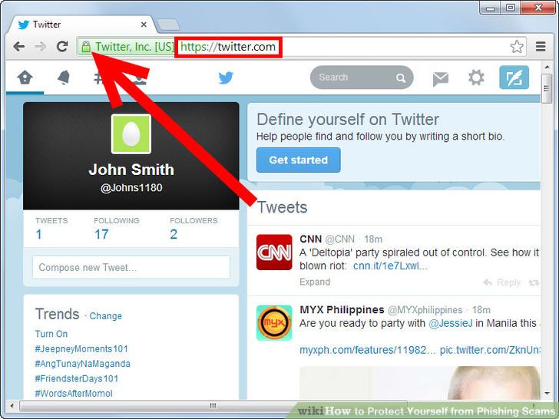559x419 pixels.
Task: Open the #AngTunayNaMaganda trend
Action: tap(82, 364)
